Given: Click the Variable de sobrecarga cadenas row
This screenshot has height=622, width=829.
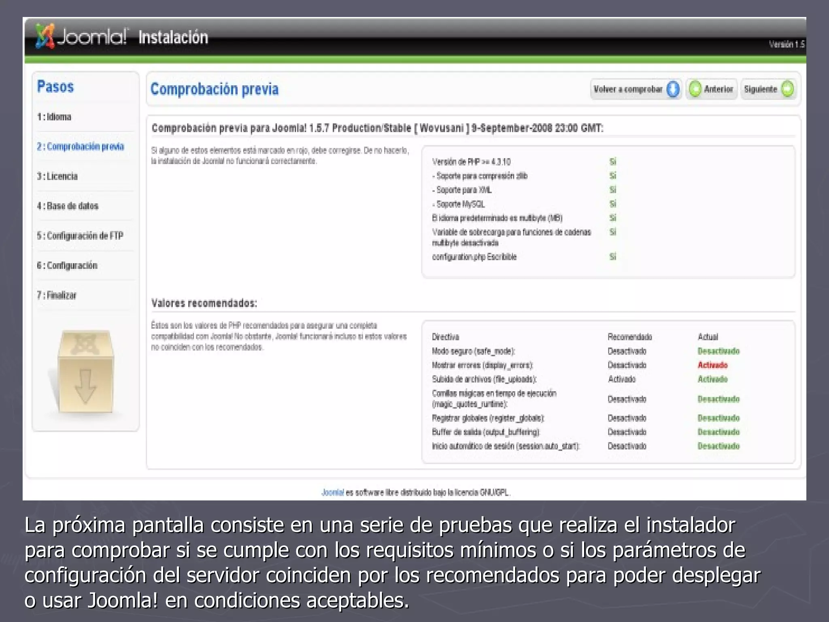Looking at the screenshot, I should point(524,237).
